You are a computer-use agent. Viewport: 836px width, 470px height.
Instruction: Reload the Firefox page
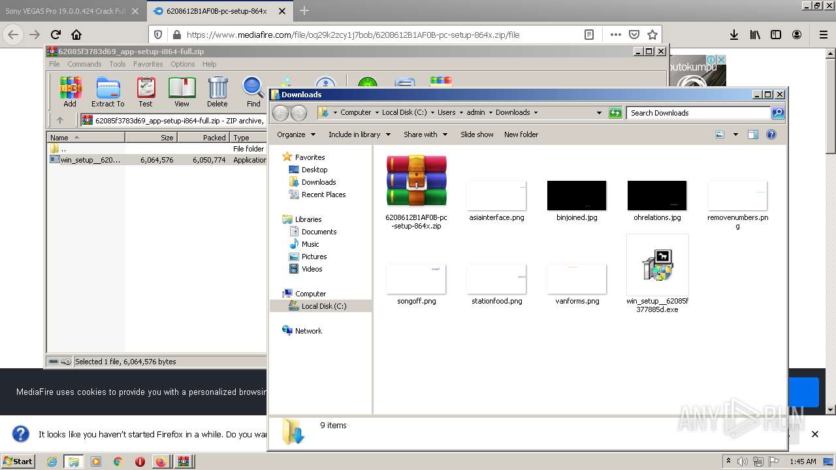pyautogui.click(x=56, y=35)
